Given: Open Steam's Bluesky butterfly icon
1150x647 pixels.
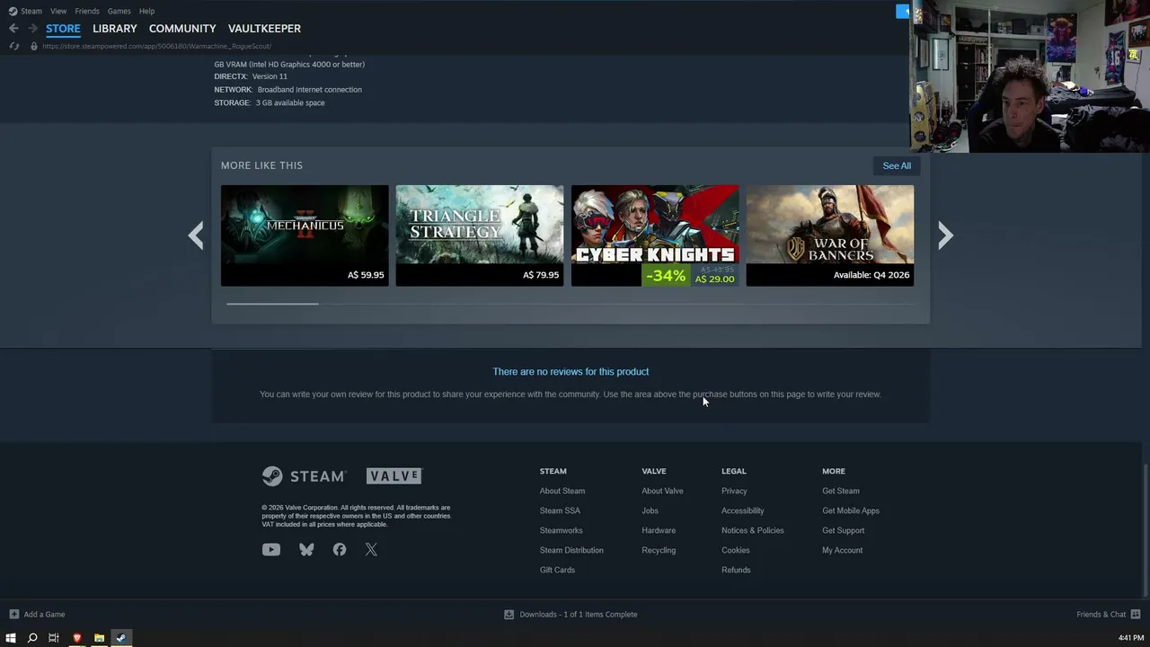Looking at the screenshot, I should (x=306, y=549).
